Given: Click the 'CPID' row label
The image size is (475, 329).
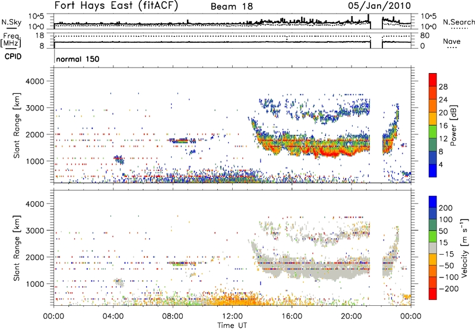Looking at the screenshot, I should coord(13,56).
